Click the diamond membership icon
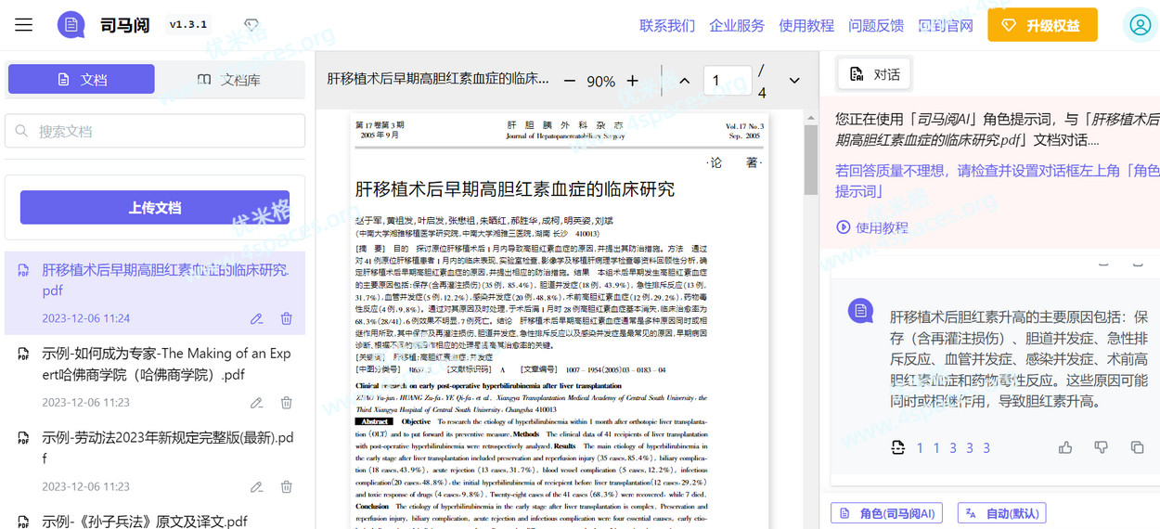1160x529 pixels. [x=251, y=25]
